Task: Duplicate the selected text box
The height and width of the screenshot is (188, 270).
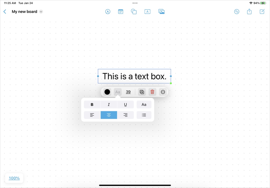Action: point(141,92)
